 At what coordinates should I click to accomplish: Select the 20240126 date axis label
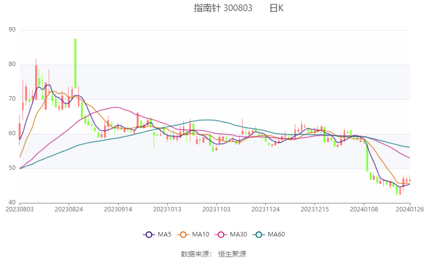pyautogui.click(x=410, y=209)
